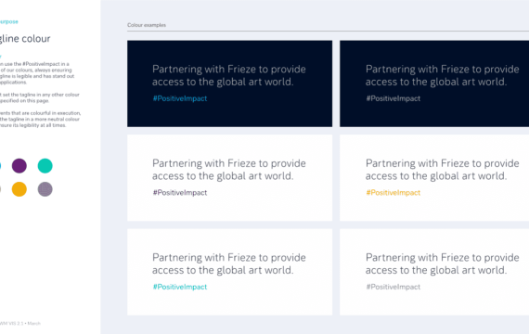Click headline text in grey-tagline white card

point(443,263)
